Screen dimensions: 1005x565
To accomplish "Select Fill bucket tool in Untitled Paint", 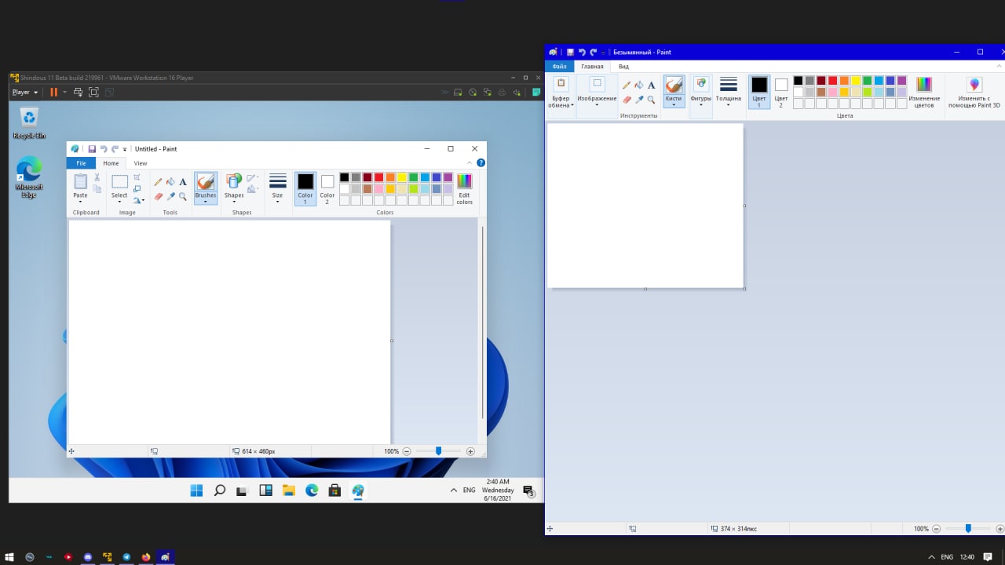I will tap(170, 181).
